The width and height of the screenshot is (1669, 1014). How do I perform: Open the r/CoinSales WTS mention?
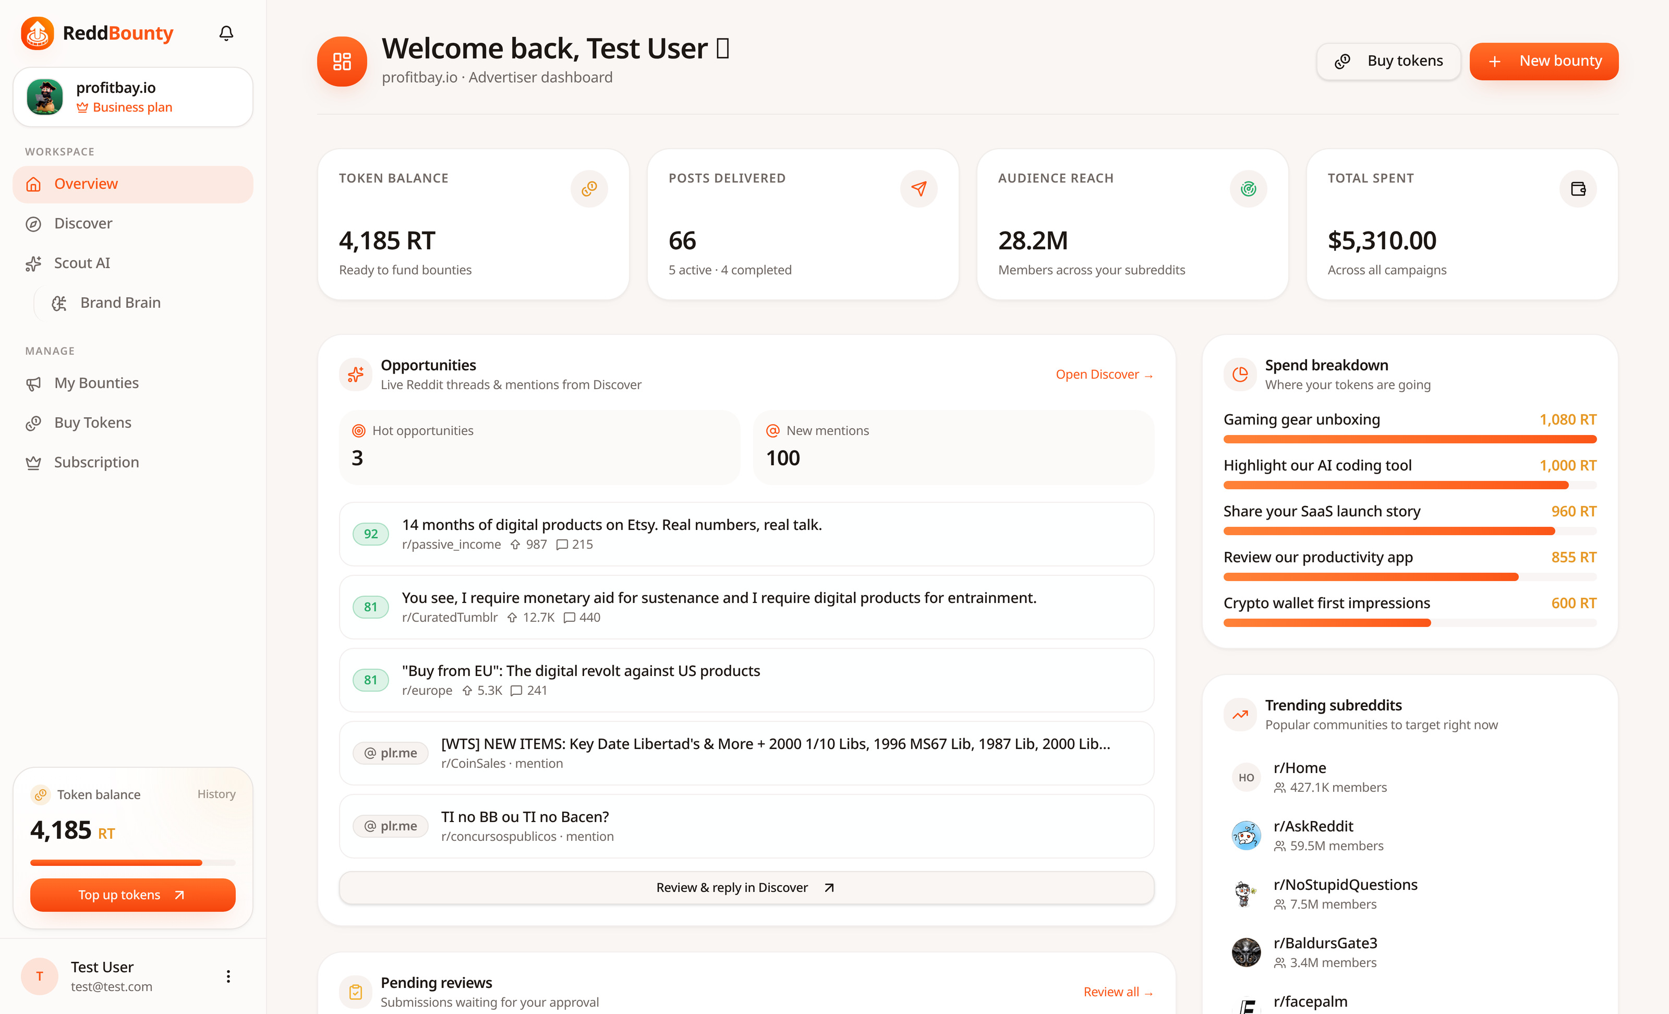746,753
